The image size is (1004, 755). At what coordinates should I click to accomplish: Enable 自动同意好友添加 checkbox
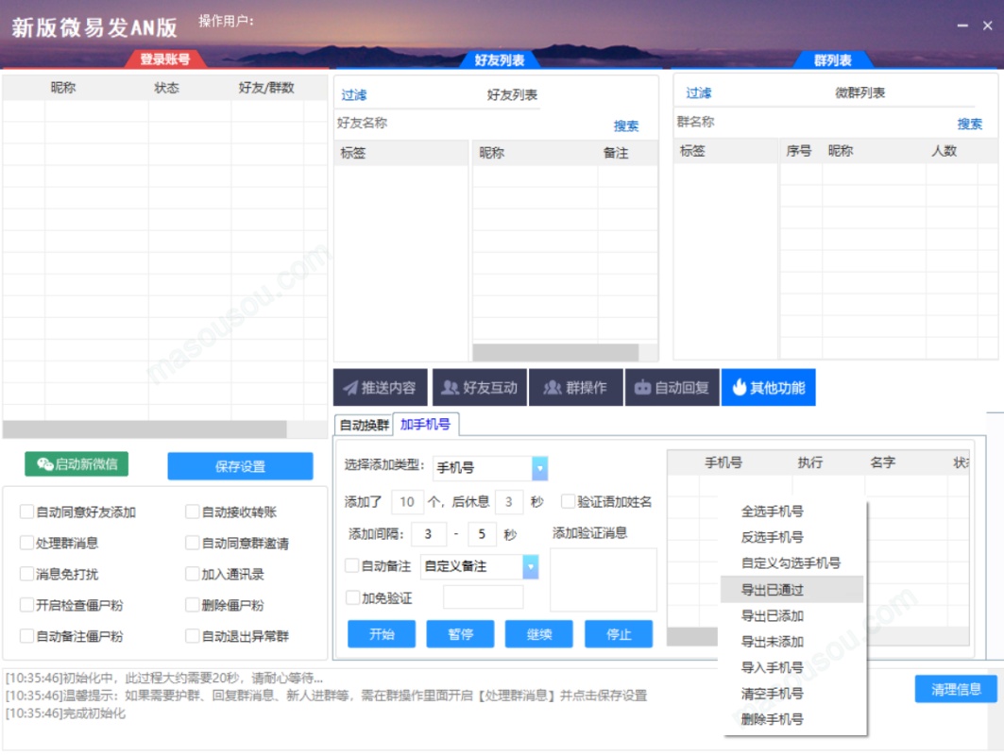(x=26, y=512)
